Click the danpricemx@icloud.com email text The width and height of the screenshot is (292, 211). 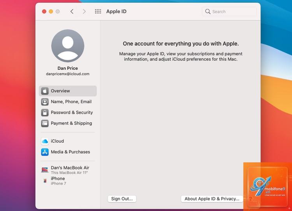coord(68,74)
